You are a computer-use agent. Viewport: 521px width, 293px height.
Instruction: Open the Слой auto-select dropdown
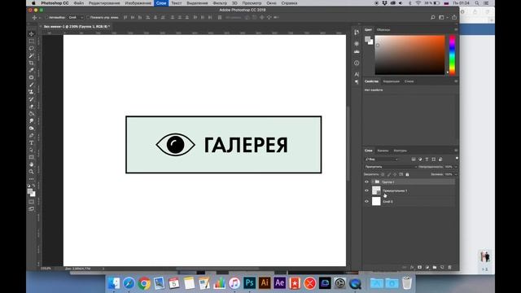click(x=76, y=17)
